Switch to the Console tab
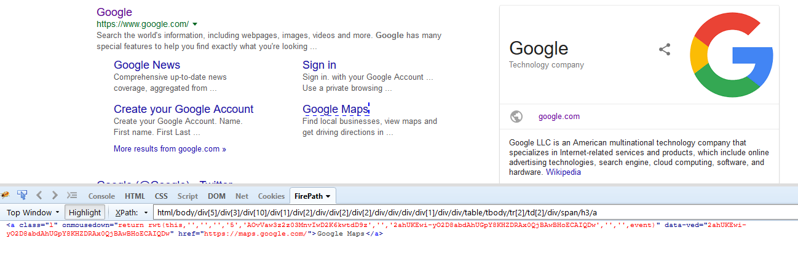798x273 pixels. [x=101, y=196]
